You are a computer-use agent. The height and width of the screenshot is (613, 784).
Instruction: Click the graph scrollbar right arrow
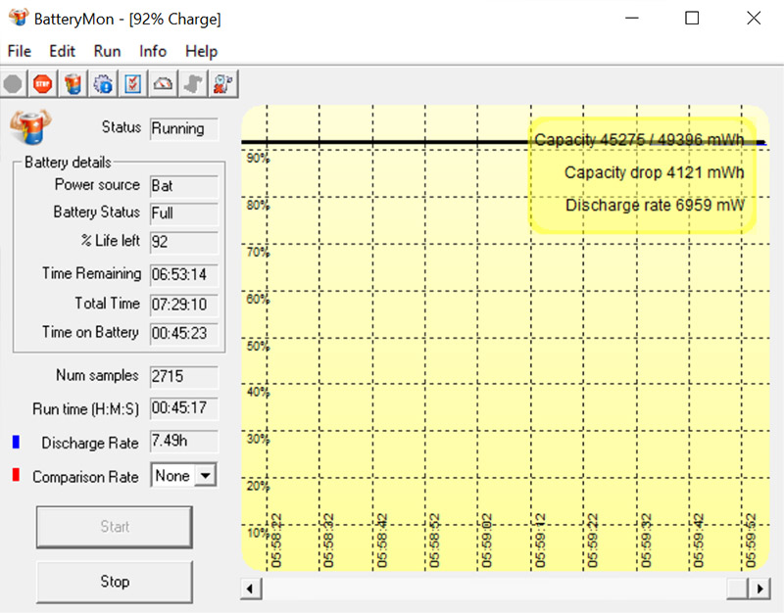[759, 589]
